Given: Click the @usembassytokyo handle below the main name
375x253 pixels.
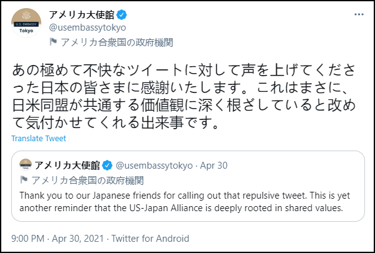Looking at the screenshot, I should pyautogui.click(x=87, y=27).
